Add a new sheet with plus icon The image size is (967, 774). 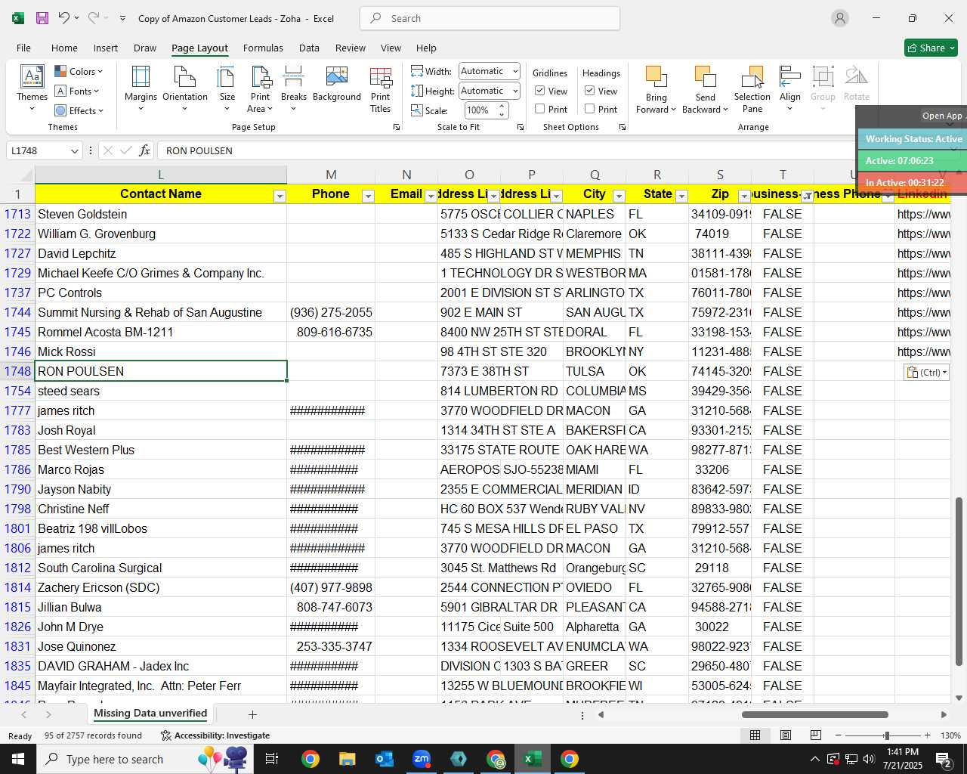point(252,714)
